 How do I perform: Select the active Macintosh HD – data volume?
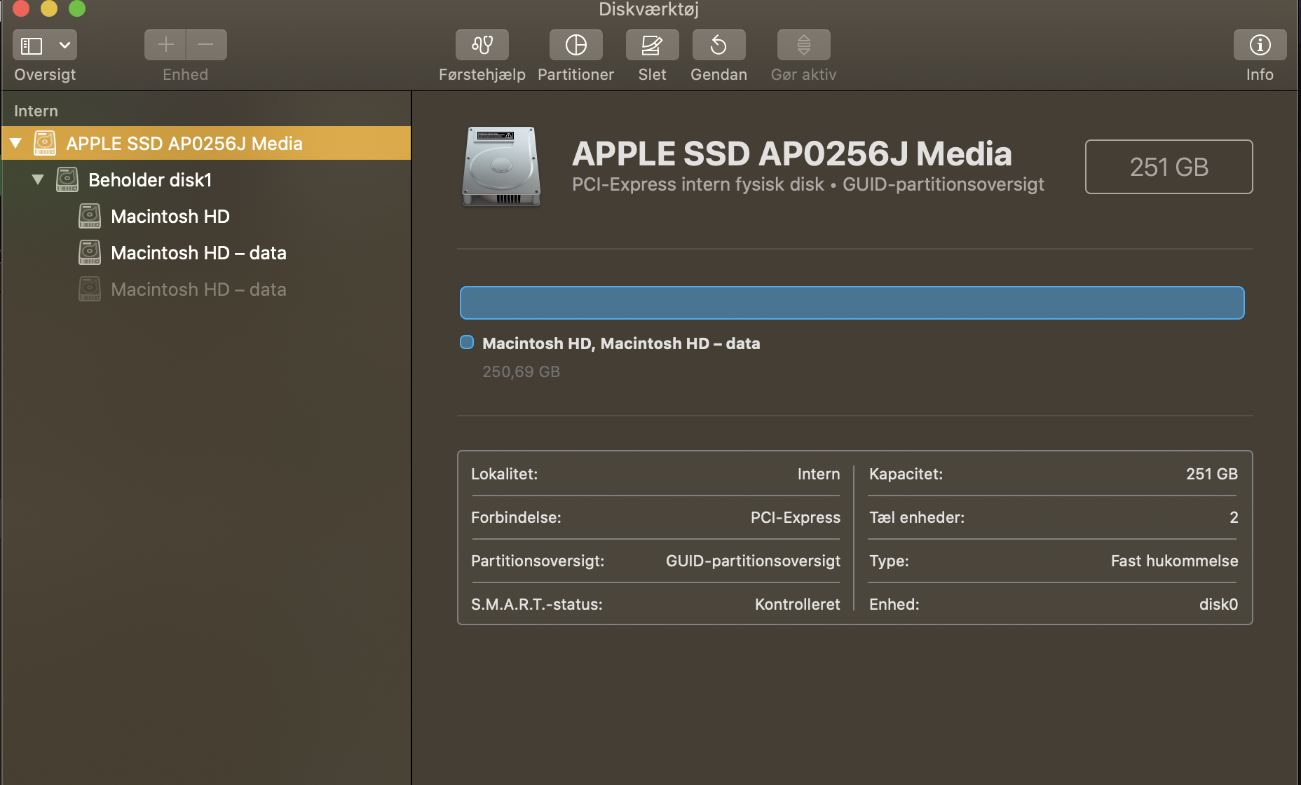point(206,253)
